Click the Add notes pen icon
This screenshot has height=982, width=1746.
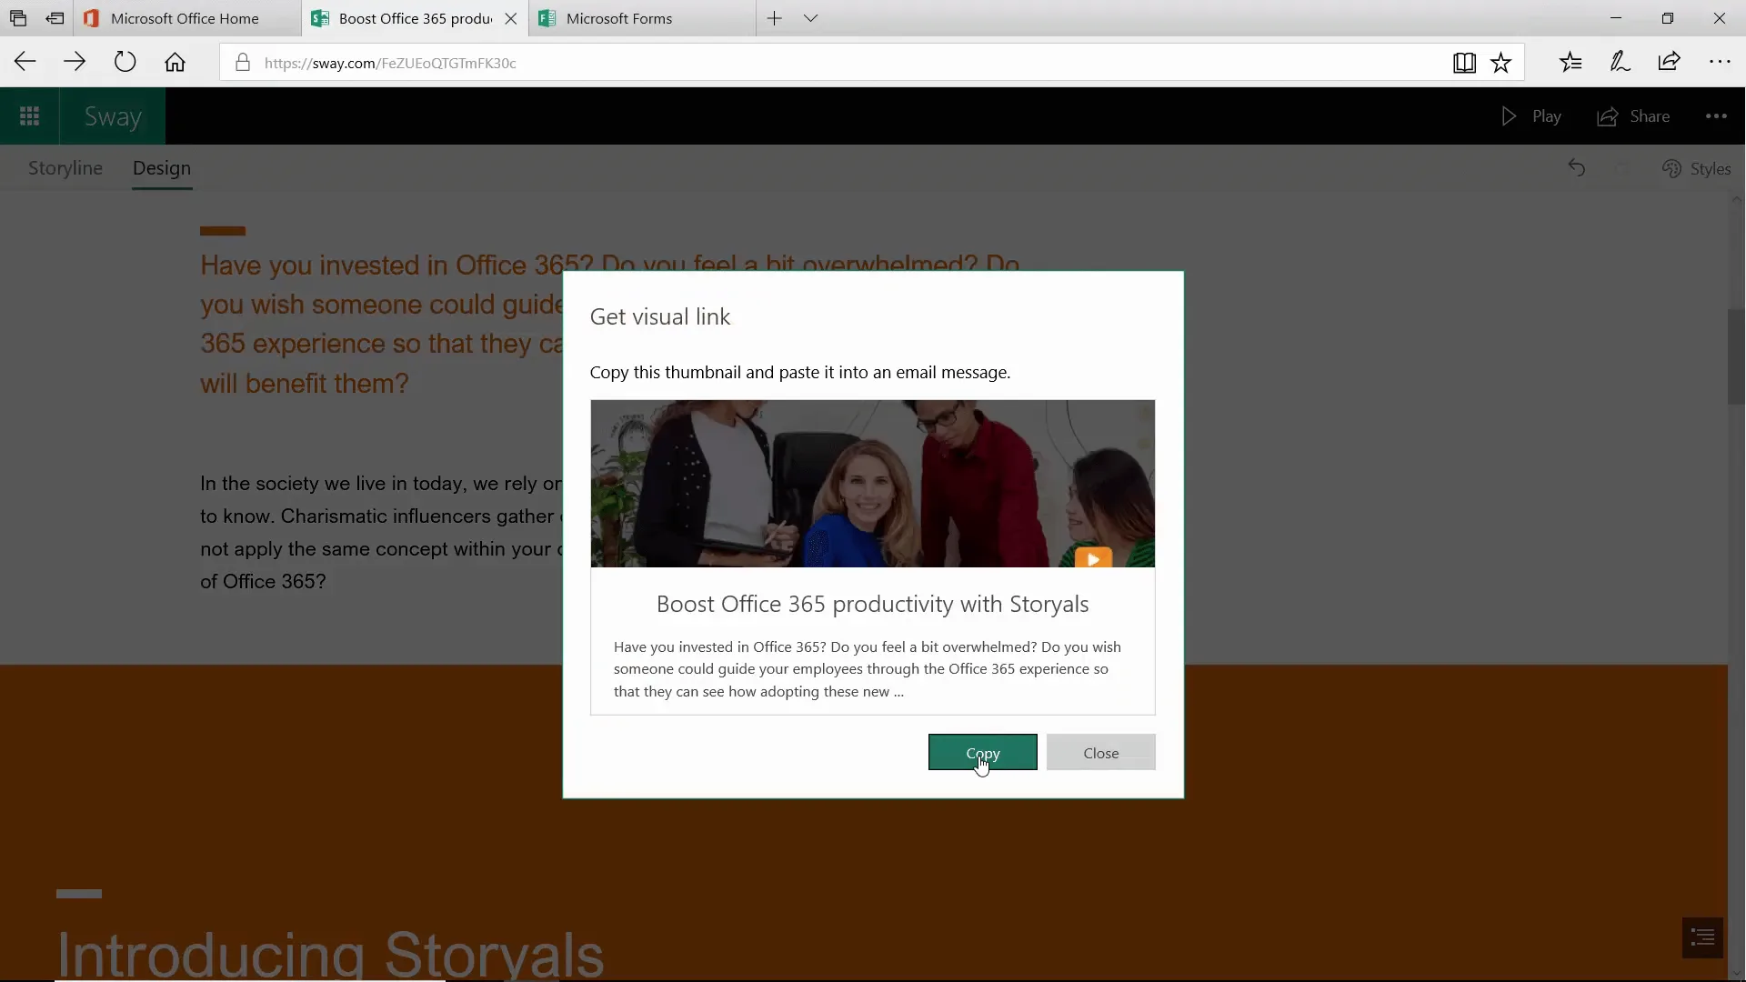coord(1620,63)
